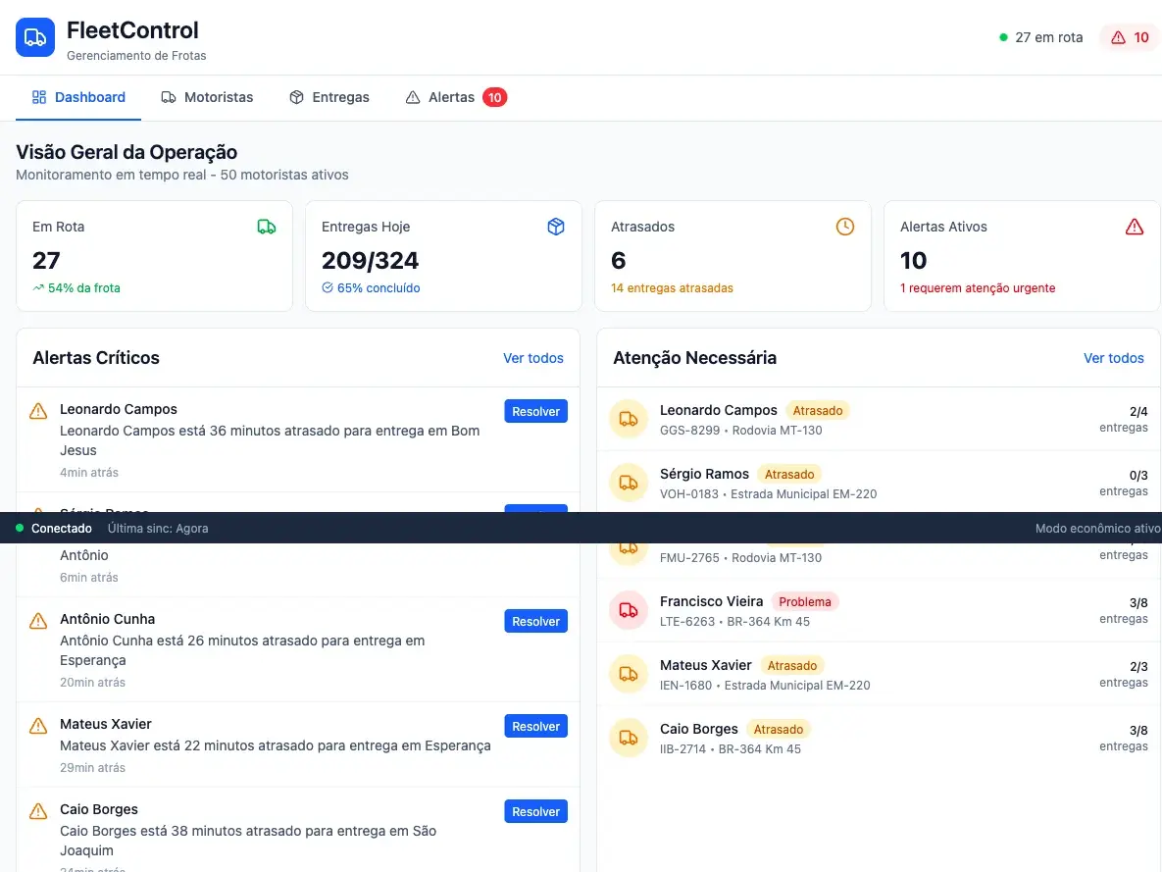This screenshot has width=1162, height=872.
Task: Resolve the Mateus Xavier alert
Action: [x=535, y=727]
